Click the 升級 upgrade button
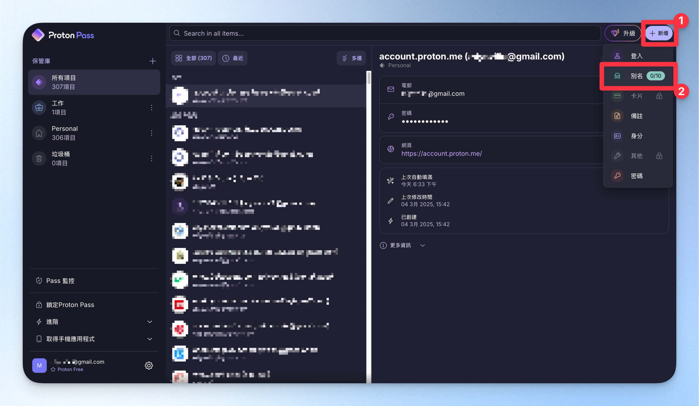699x406 pixels. pyautogui.click(x=623, y=33)
